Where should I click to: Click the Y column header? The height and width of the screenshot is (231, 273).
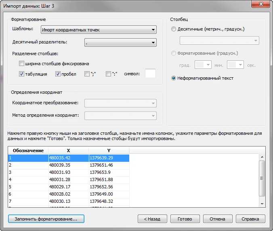[x=109, y=150]
